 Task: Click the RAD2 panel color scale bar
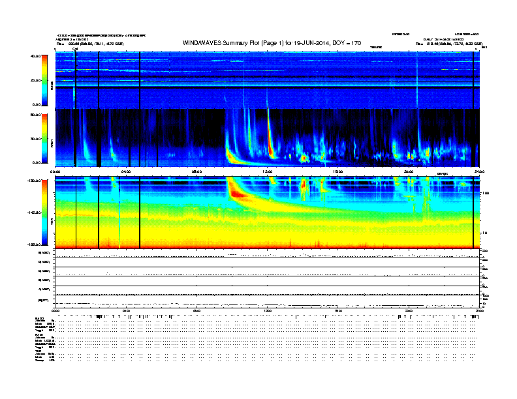pos(44,80)
